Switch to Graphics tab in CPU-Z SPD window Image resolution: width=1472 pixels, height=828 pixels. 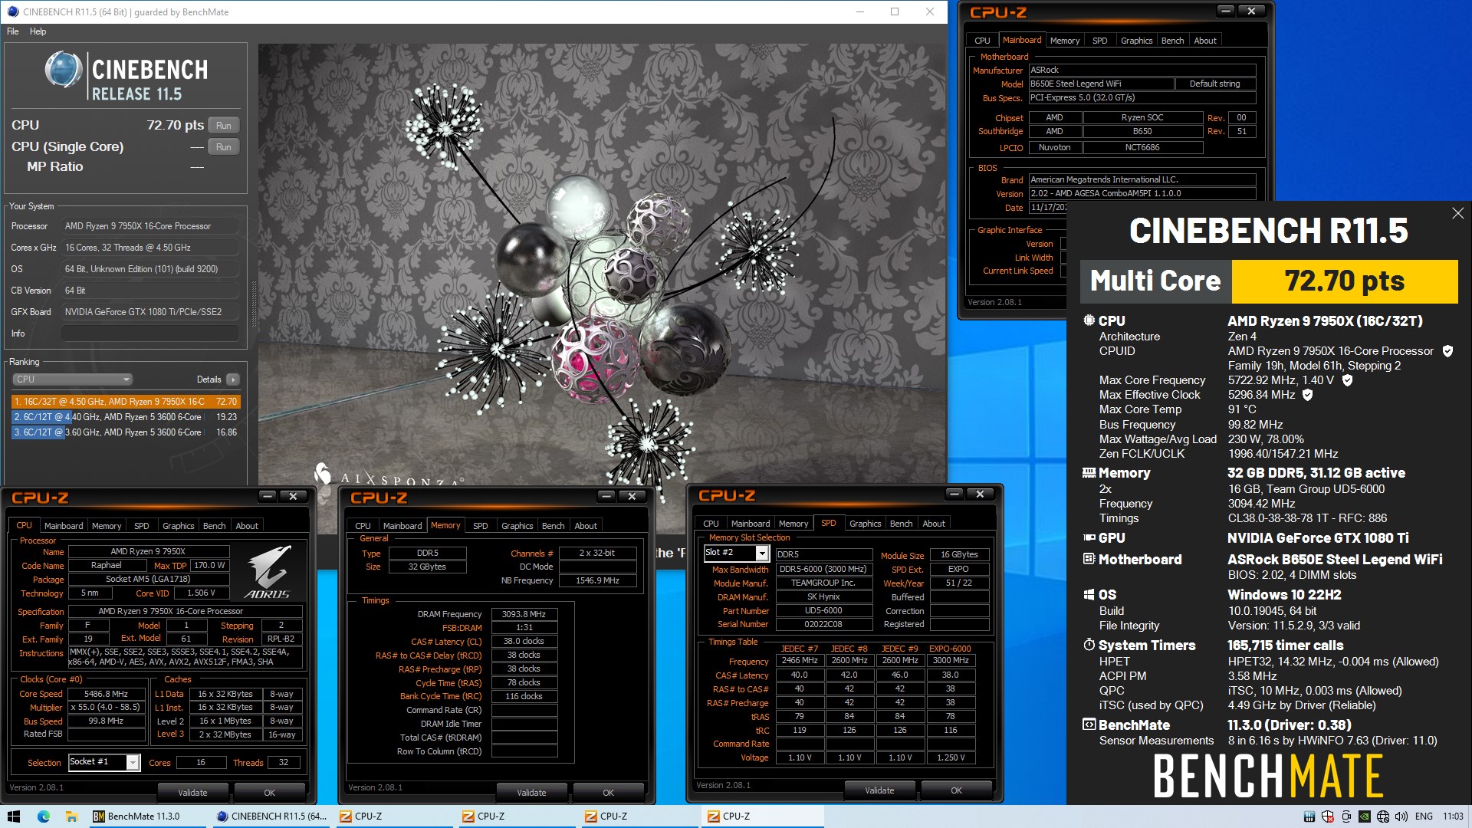tap(865, 524)
